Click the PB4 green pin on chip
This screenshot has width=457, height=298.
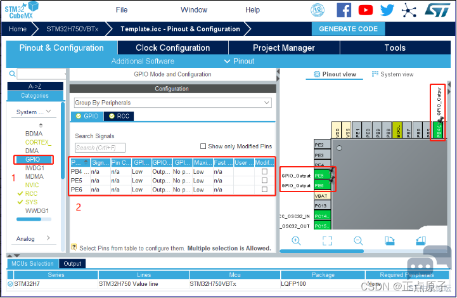coord(438,129)
